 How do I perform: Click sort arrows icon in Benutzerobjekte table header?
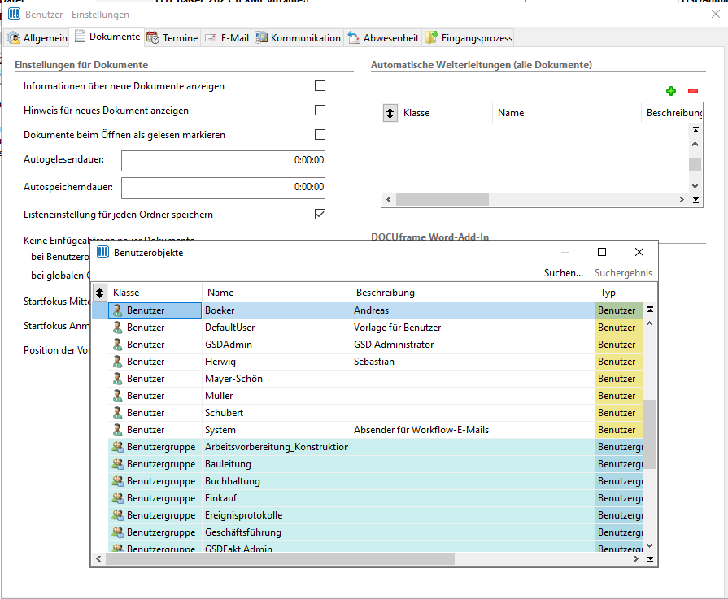[99, 293]
